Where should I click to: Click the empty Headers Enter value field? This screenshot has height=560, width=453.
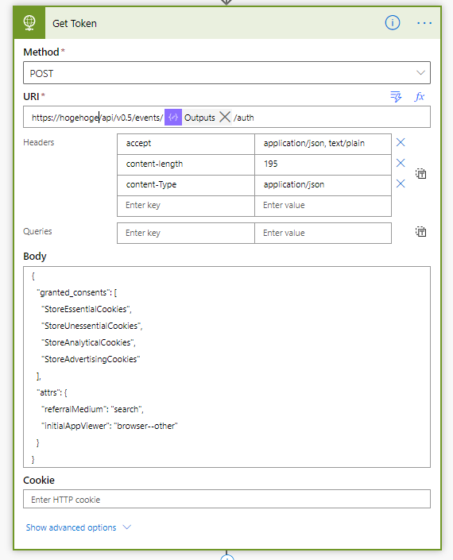tap(323, 206)
